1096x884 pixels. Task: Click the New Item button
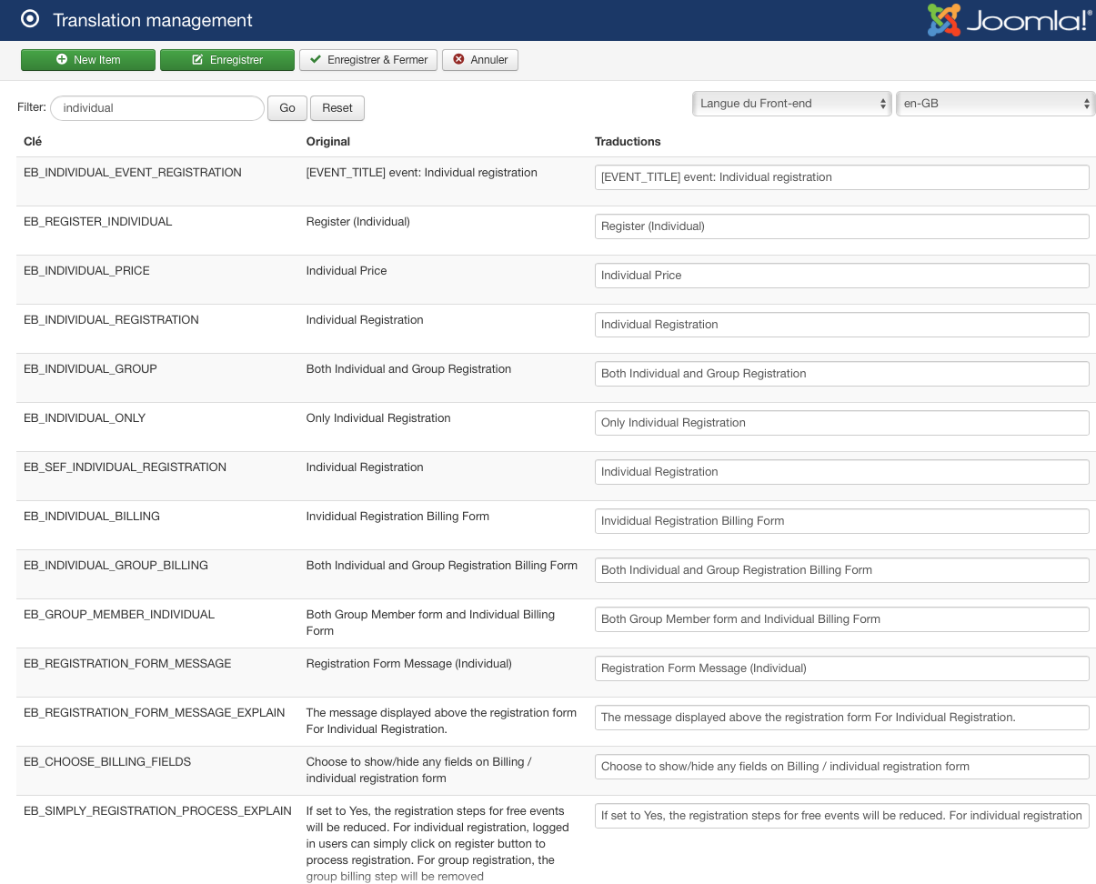pyautogui.click(x=88, y=60)
